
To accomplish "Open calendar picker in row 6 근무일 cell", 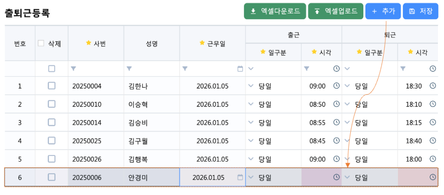I will 240,177.
